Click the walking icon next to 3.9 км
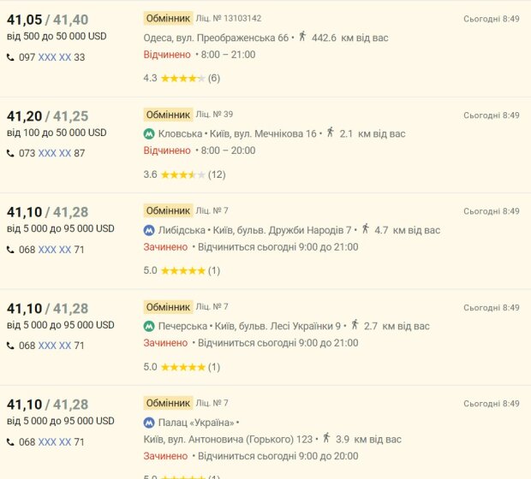The width and height of the screenshot is (531, 479). pyautogui.click(x=326, y=438)
